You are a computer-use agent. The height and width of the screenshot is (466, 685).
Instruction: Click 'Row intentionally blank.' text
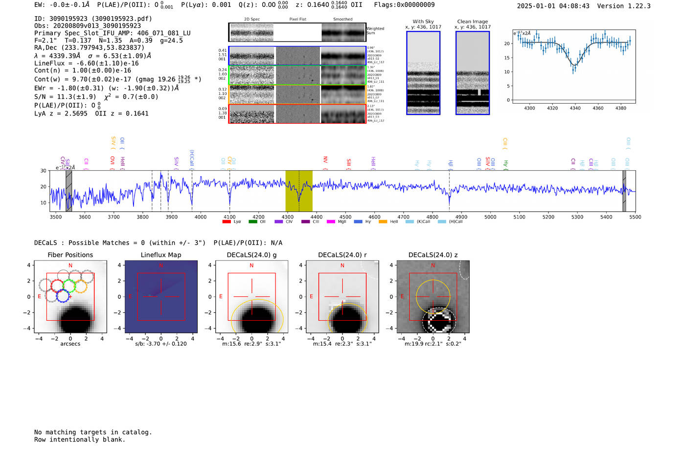tap(80, 440)
